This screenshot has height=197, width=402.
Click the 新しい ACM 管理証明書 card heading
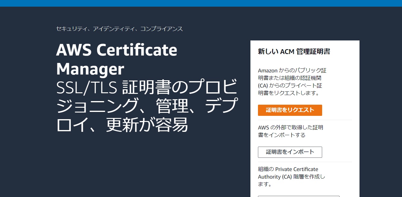294,52
